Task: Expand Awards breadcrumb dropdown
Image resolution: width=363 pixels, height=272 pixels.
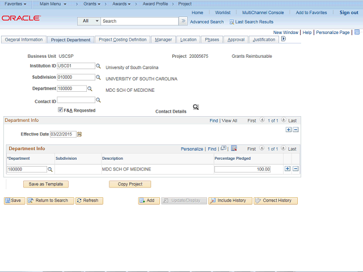Action: pyautogui.click(x=121, y=4)
